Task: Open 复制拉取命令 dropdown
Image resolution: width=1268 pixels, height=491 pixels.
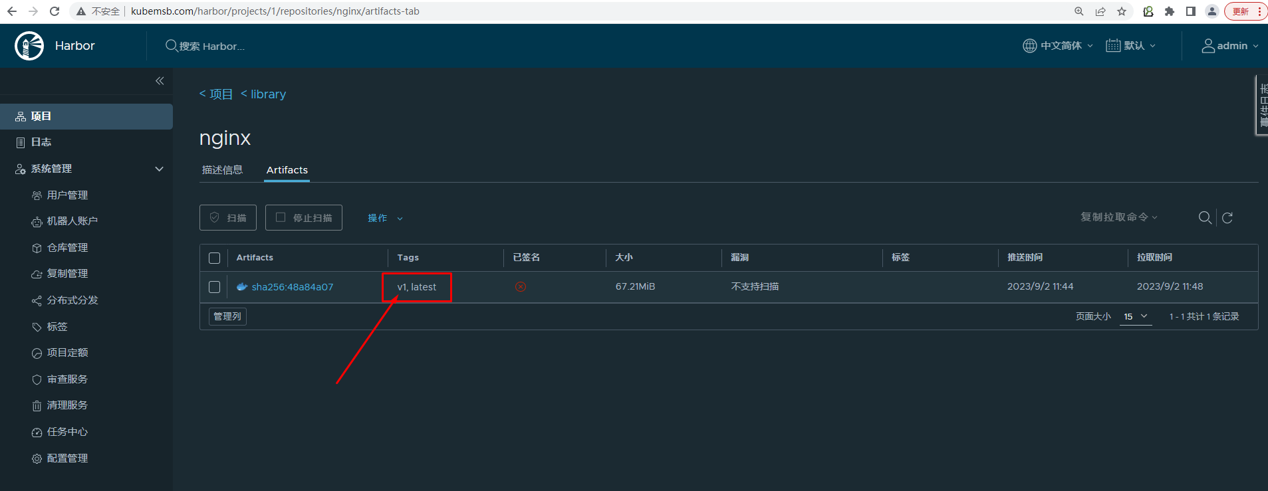Action: point(1119,217)
